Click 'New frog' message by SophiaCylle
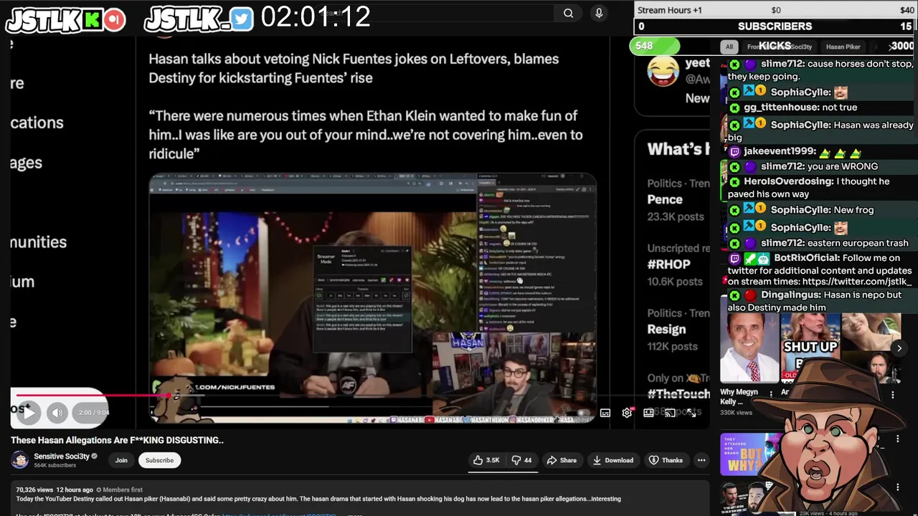Viewport: 918px width, 516px height. coord(801,210)
